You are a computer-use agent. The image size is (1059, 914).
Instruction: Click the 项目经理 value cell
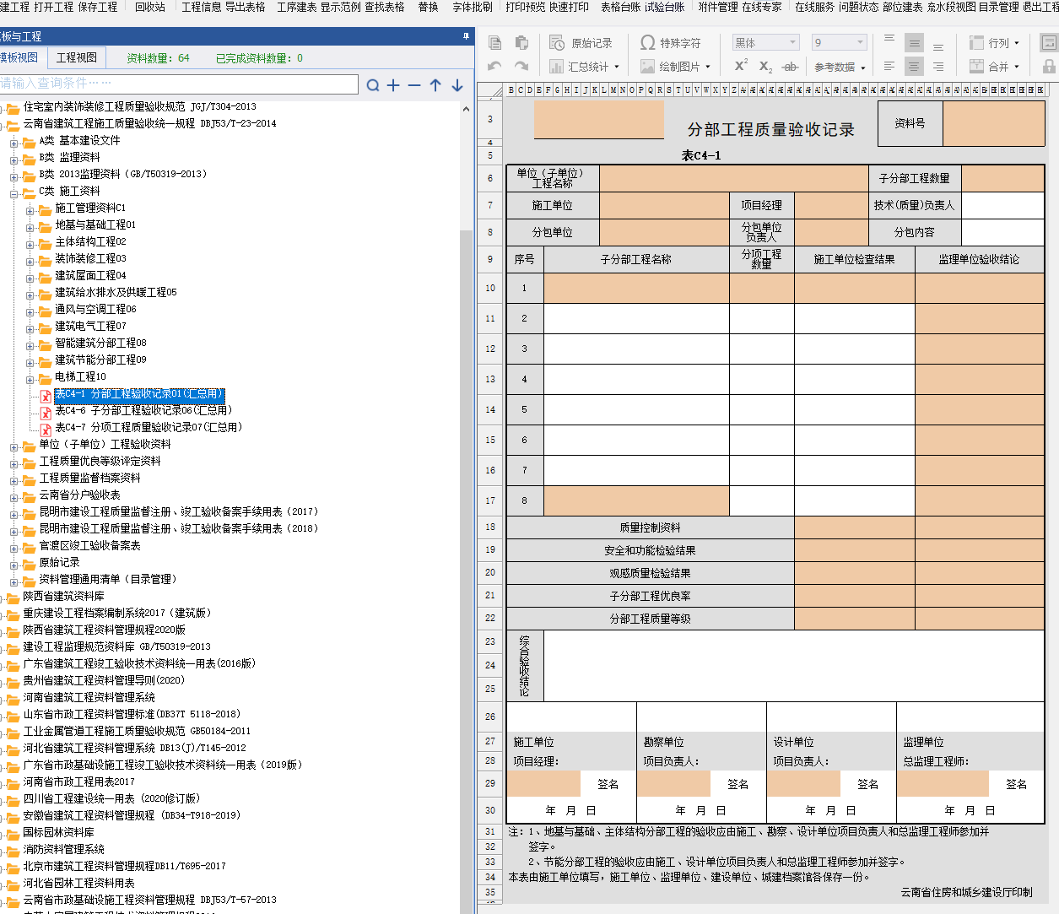click(831, 205)
